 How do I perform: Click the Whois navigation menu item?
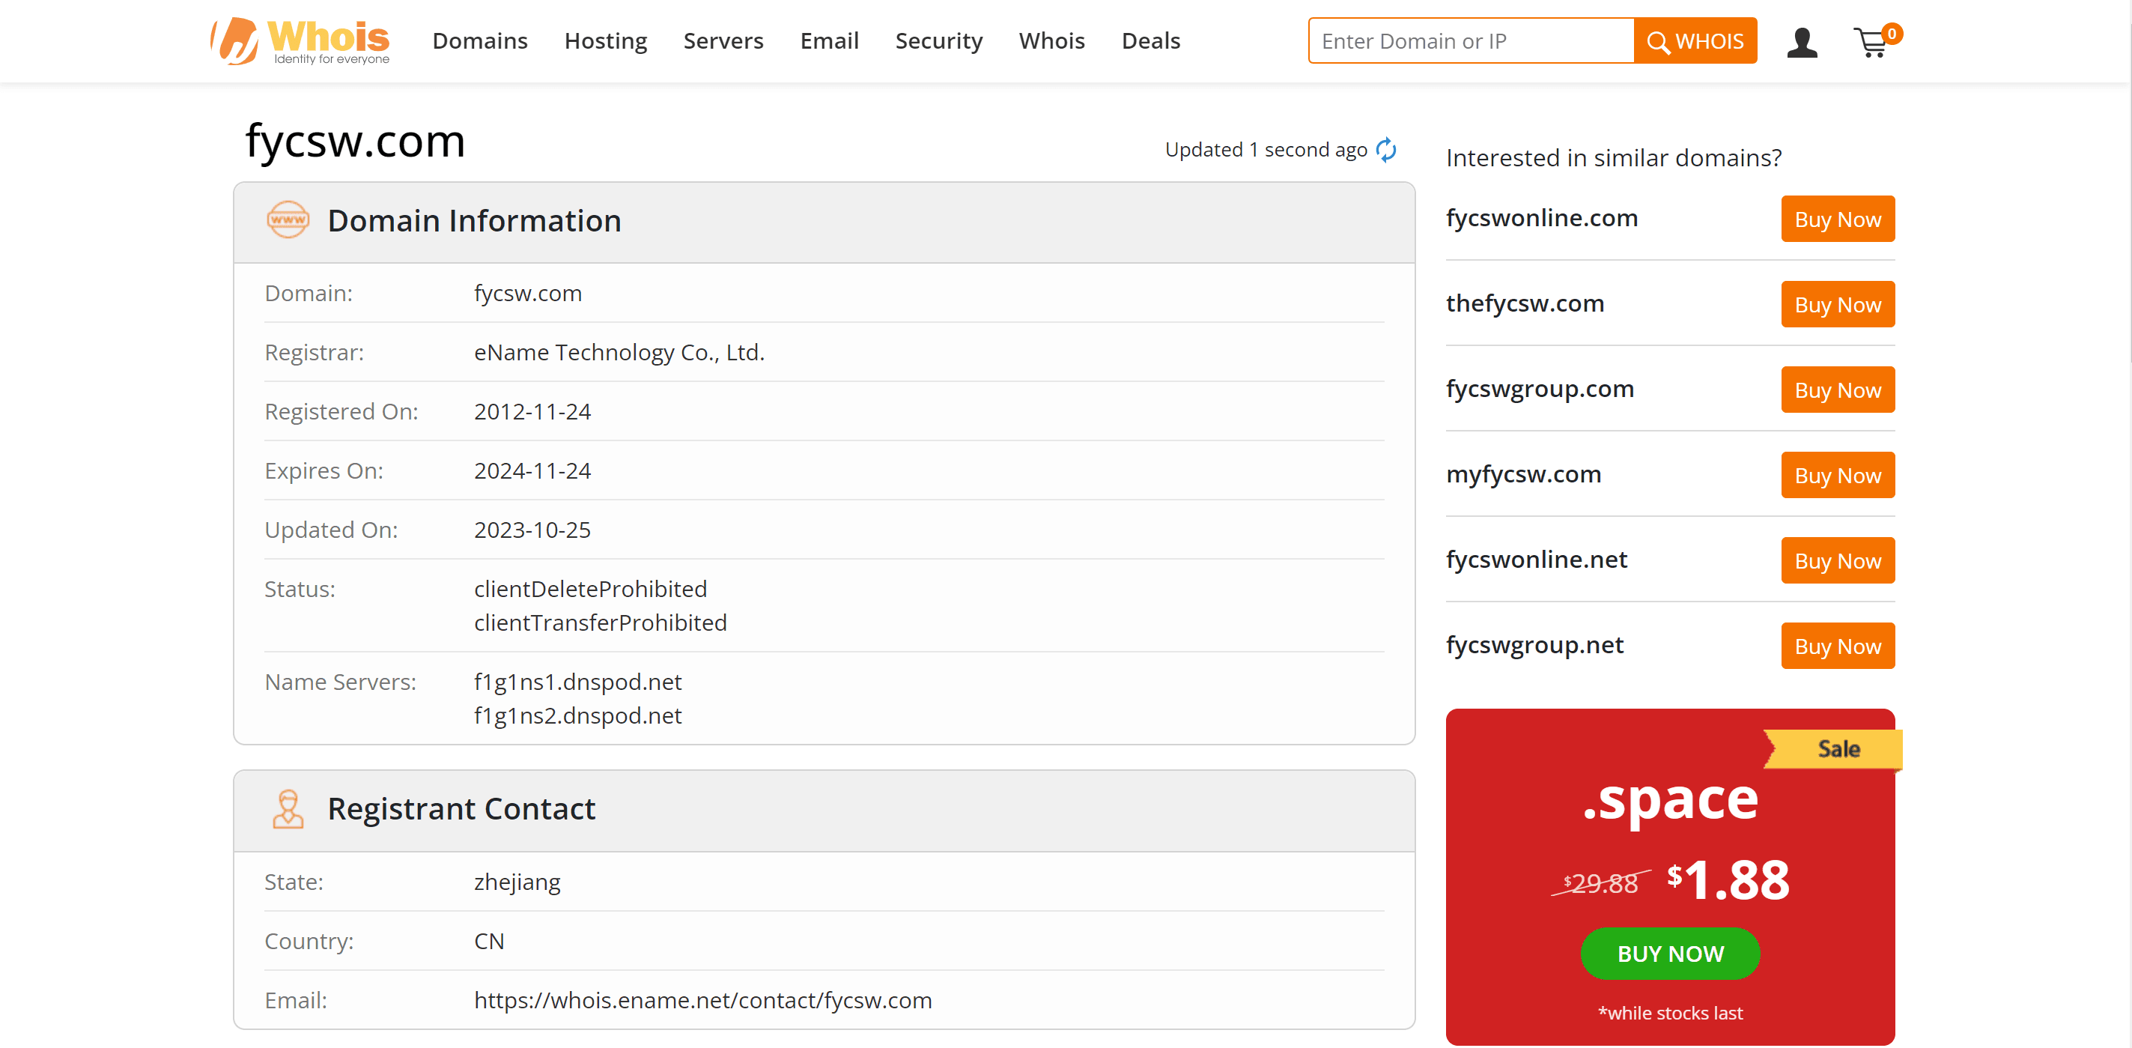(x=1052, y=40)
